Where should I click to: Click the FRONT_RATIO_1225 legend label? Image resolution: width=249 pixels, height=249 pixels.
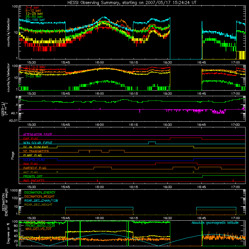tap(40, 226)
